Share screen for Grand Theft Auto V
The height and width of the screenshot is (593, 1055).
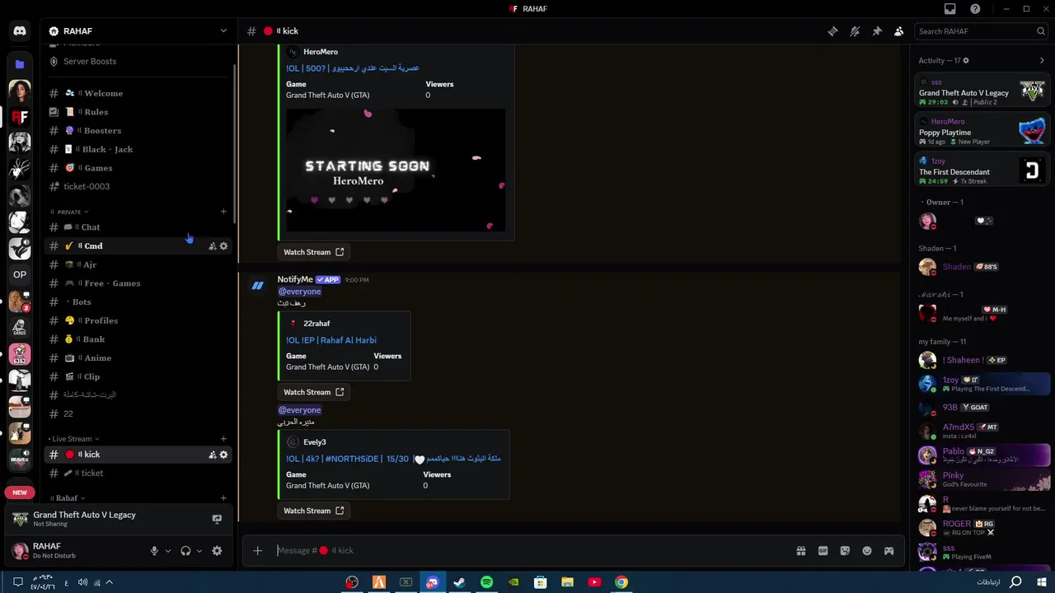click(x=217, y=519)
